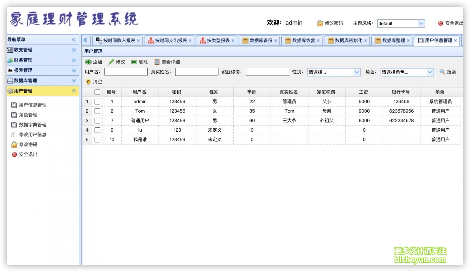Expand the 收支管理 accordion panel
Screen dimensions: 470x272
43,50
